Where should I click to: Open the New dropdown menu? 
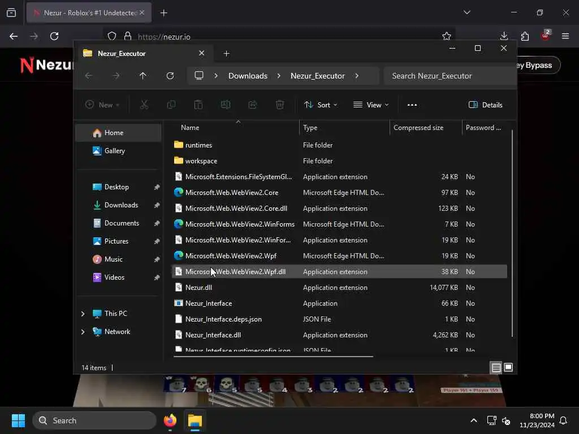click(102, 105)
